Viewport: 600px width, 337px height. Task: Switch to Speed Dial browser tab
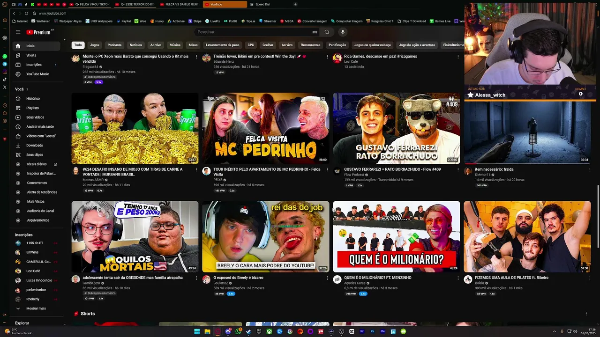pos(262,4)
